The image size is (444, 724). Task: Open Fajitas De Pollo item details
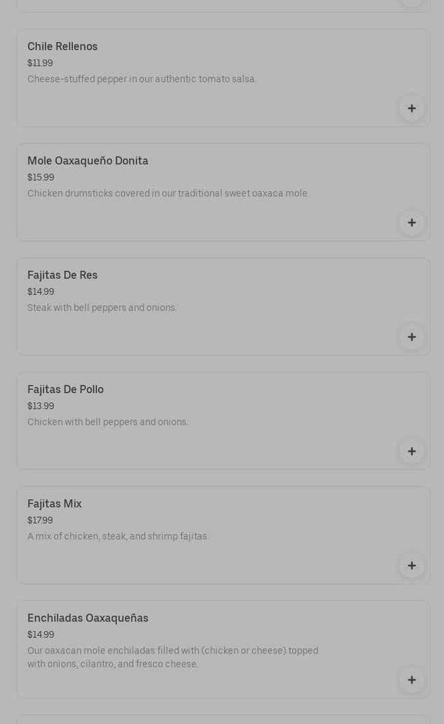point(66,390)
